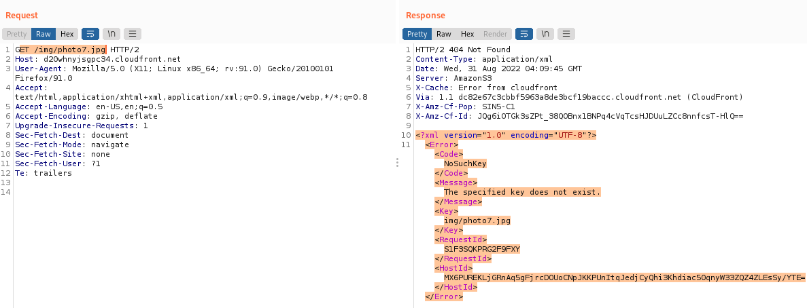
Task: Toggle \n non-printable chars button in Response
Action: 545,34
